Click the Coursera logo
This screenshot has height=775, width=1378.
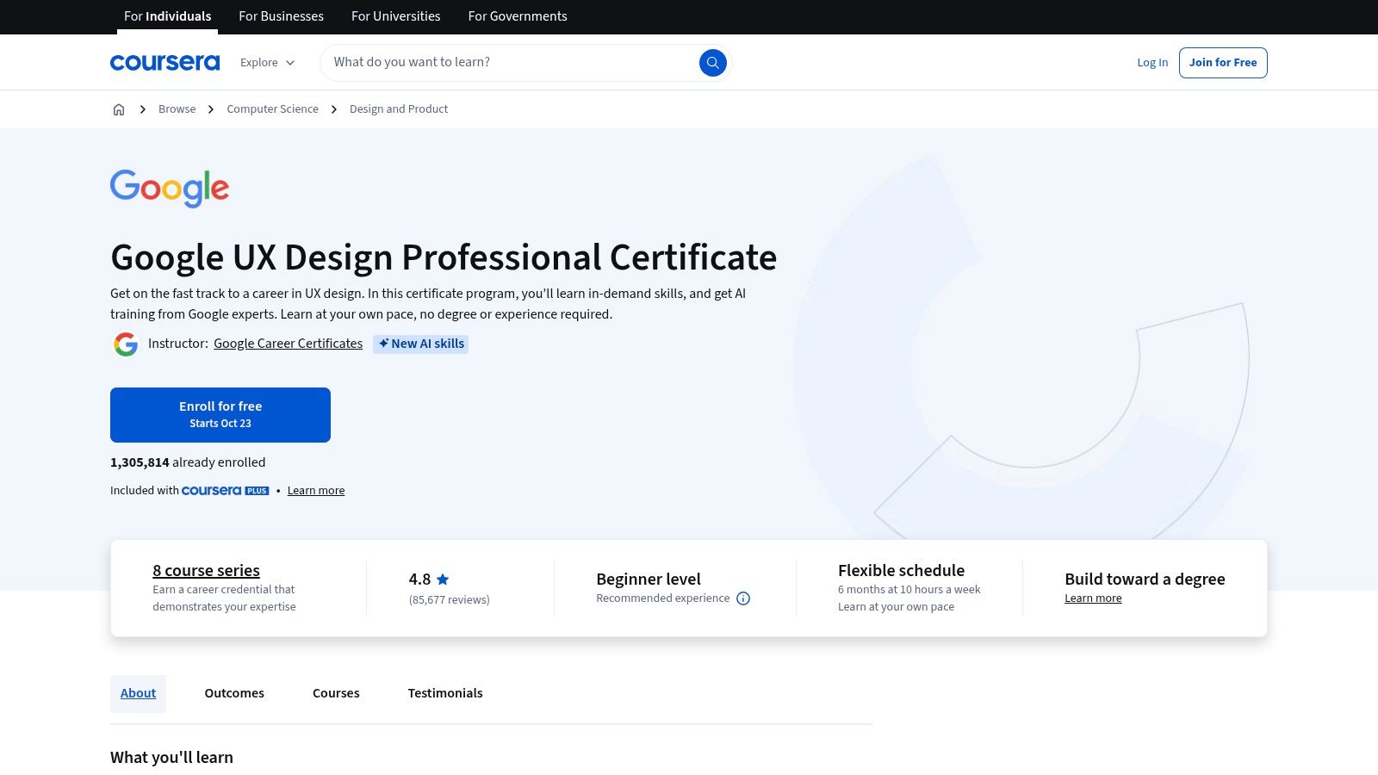pos(164,63)
